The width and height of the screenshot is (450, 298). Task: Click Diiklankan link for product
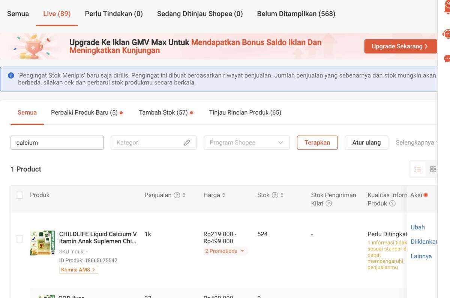[x=424, y=242]
